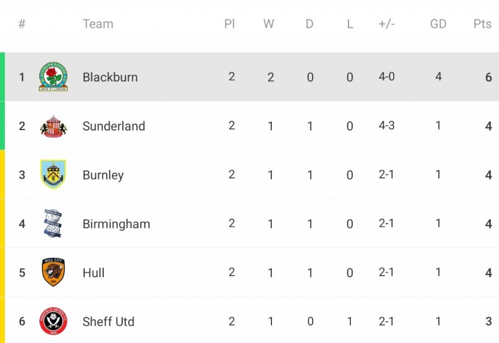The height and width of the screenshot is (343, 499).
Task: Click the Sunderland club crest
Action: 53,126
